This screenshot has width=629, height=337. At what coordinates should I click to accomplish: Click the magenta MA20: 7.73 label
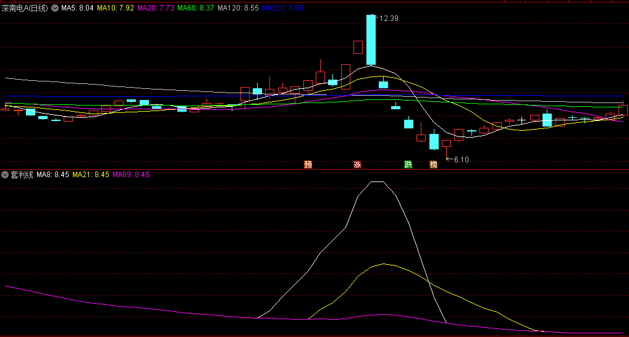click(x=156, y=8)
